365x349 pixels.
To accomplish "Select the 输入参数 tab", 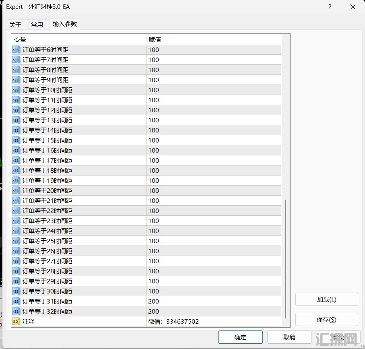I will point(65,24).
